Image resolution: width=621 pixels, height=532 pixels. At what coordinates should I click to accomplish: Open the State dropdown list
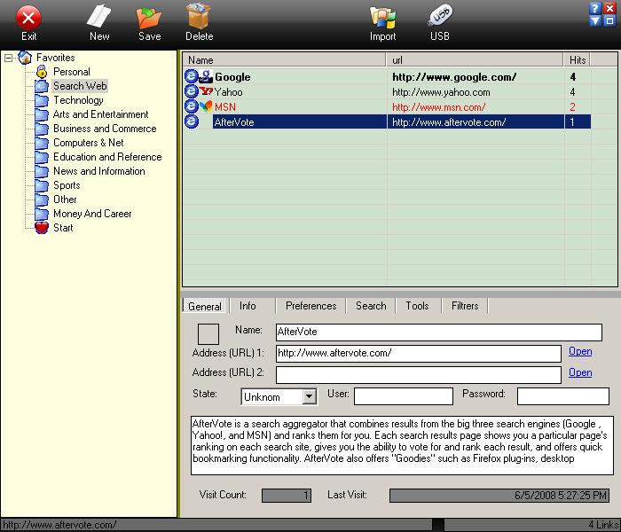pos(309,397)
